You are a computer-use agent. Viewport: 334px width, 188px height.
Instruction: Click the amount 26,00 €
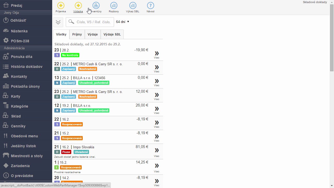tap(142, 105)
